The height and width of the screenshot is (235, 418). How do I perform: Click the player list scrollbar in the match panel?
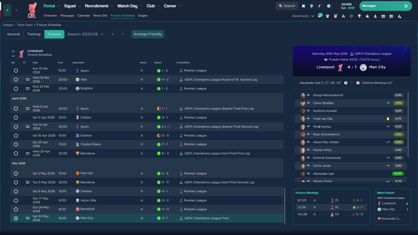click(x=408, y=124)
